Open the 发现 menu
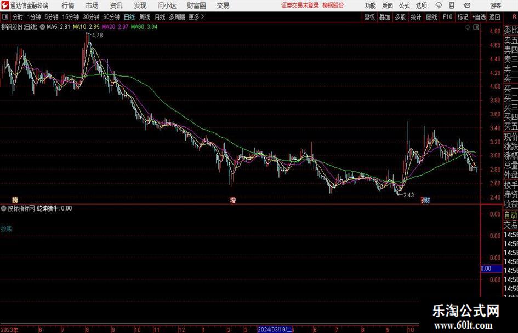Screen dimensions: 518x333 [x=140, y=5]
